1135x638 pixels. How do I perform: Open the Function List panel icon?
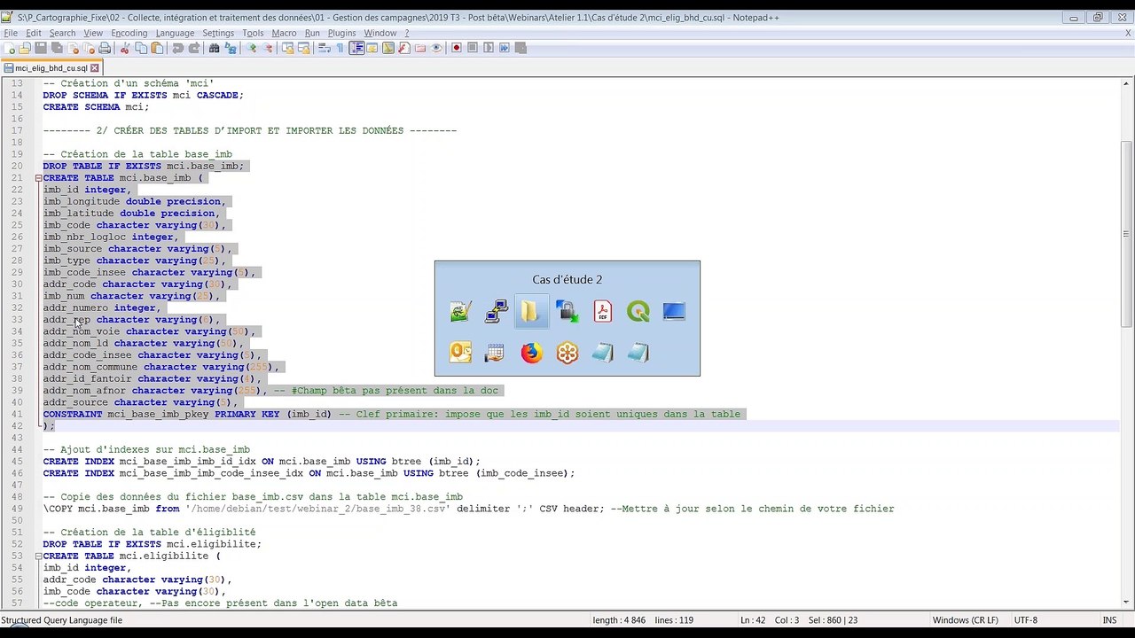404,48
